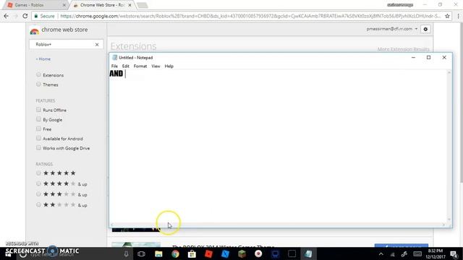Show hidden system tray icons
This screenshot has height=260, width=463.
click(x=381, y=253)
